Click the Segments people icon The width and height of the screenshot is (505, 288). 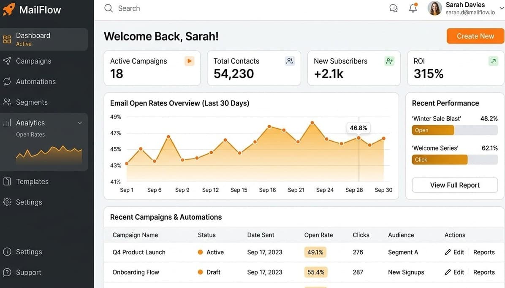(7, 102)
